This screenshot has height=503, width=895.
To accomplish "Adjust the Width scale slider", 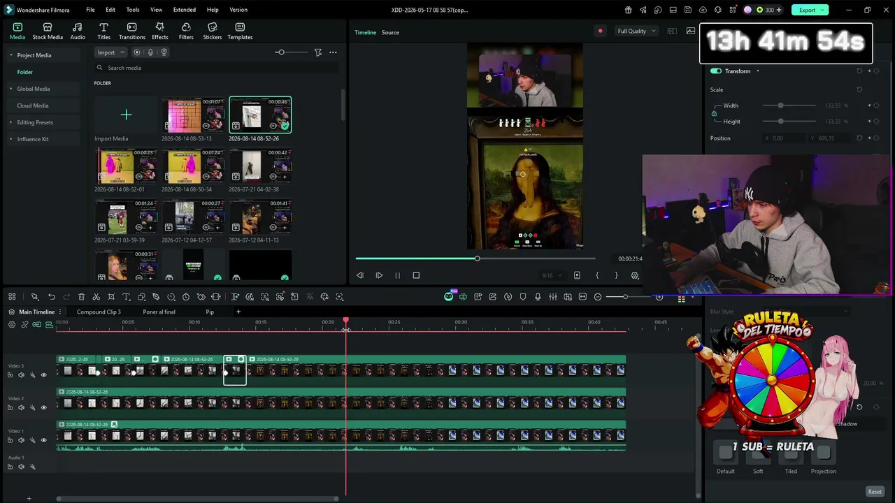I will tap(781, 105).
